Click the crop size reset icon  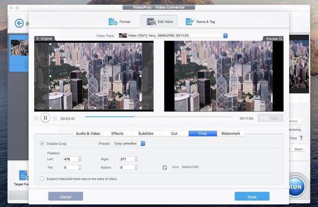[x=164, y=167]
